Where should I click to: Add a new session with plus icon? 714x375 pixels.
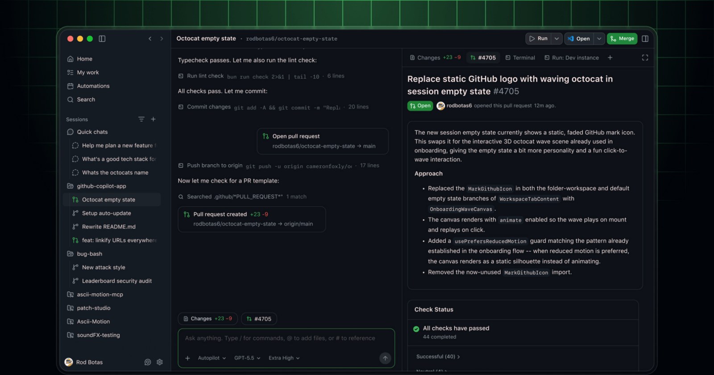pyautogui.click(x=153, y=119)
